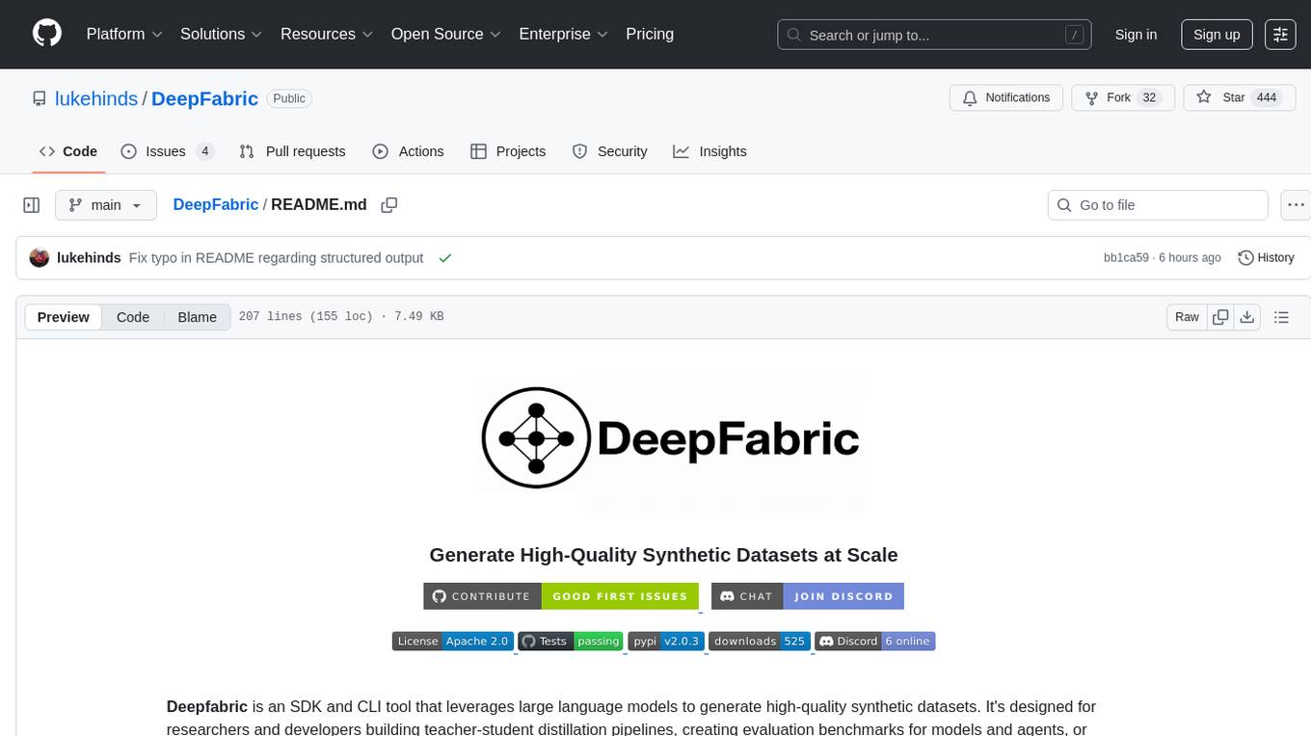Click lukehinds avatar image
The width and height of the screenshot is (1311, 736).
[40, 258]
